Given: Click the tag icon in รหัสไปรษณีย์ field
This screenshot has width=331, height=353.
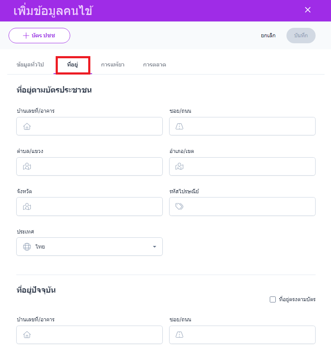Looking at the screenshot, I should [179, 206].
